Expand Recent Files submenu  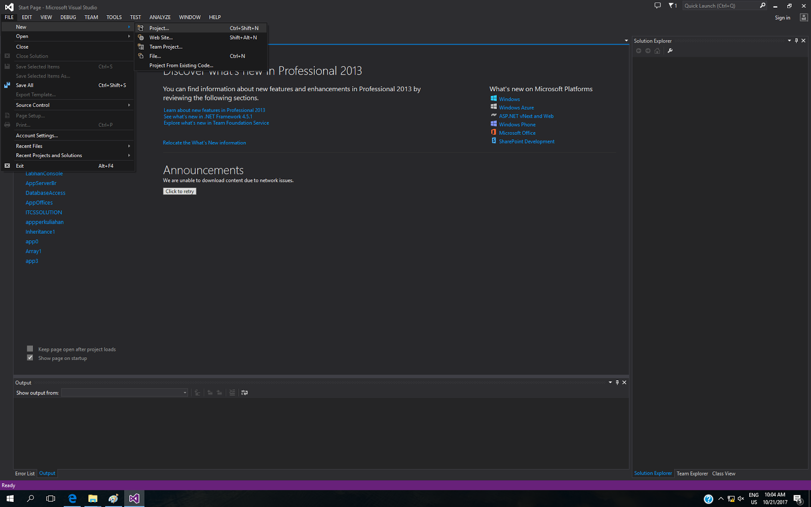tap(68, 146)
